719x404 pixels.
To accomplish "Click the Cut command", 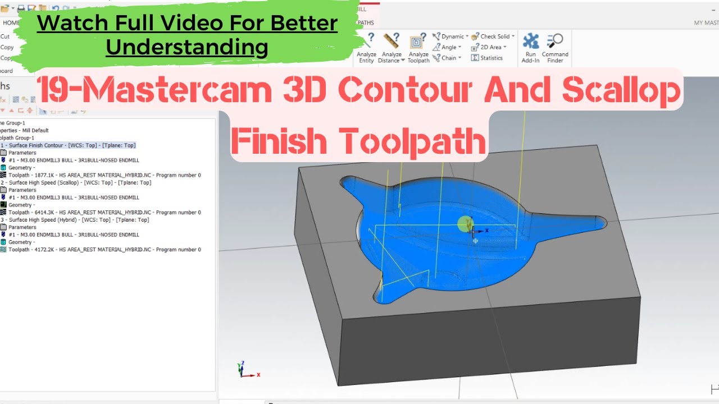I will point(5,36).
